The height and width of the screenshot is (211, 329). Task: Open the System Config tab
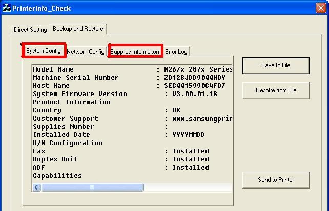[44, 51]
